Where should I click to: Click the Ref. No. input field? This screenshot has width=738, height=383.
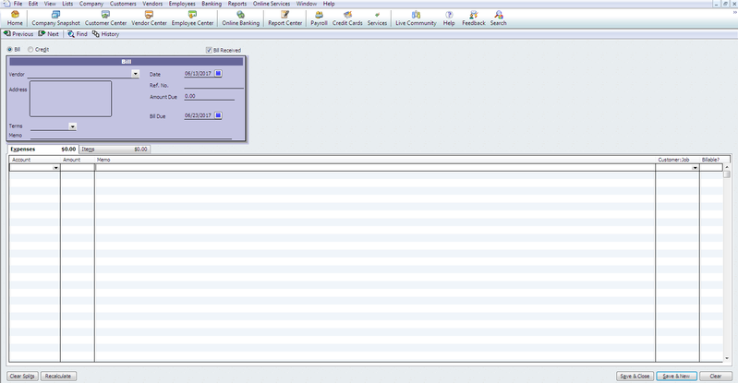coord(213,85)
